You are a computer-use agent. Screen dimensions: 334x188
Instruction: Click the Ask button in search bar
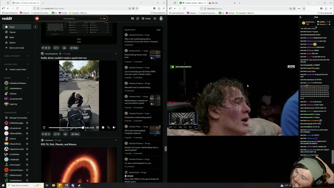point(103,19)
